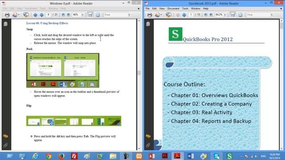Open FileZilla from taskbar
The height and width of the screenshot is (160, 285).
[x=74, y=156]
